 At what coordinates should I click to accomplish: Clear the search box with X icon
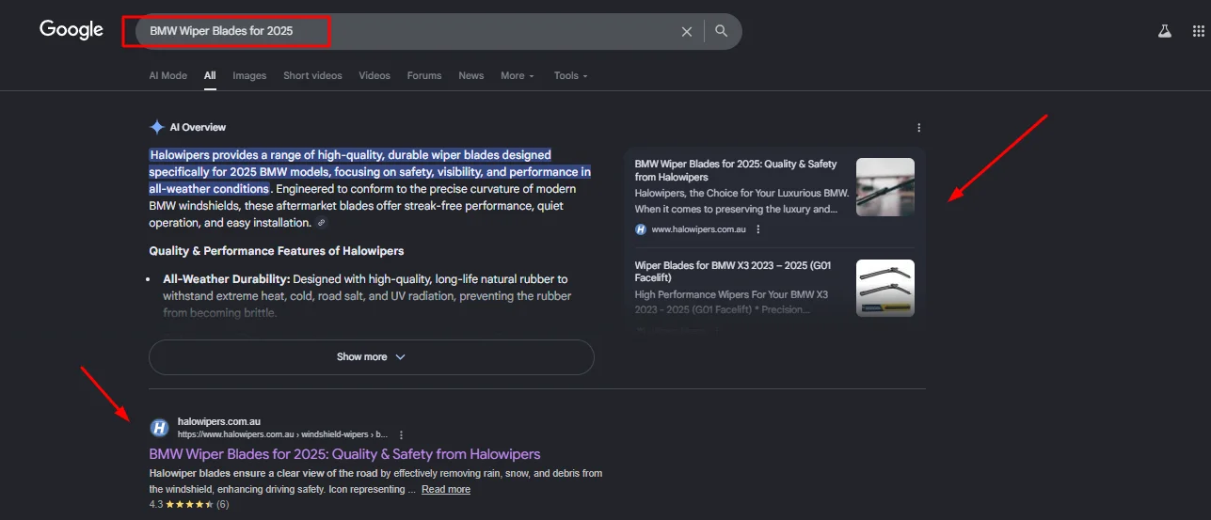687,31
